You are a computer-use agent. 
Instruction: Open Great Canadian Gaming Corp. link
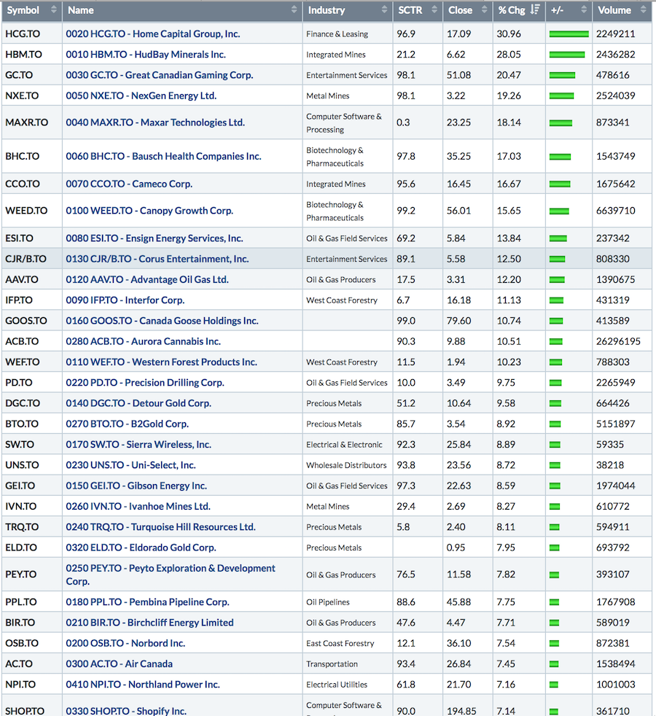[160, 75]
